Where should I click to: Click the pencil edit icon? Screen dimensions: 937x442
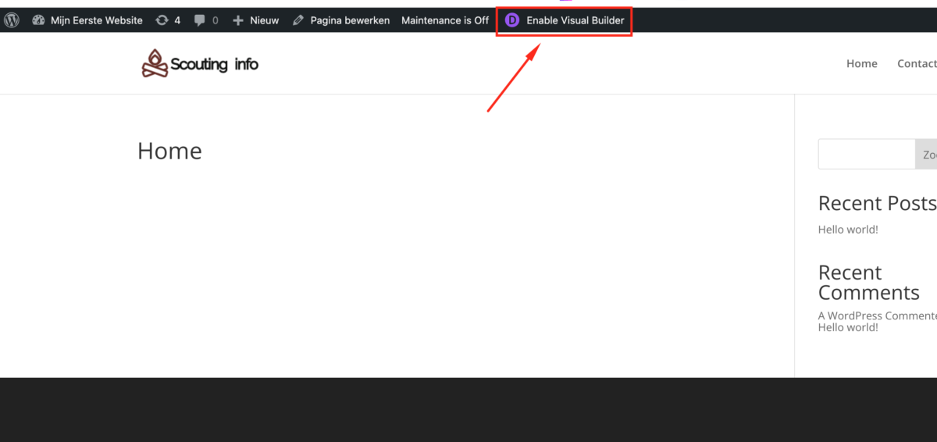(298, 20)
